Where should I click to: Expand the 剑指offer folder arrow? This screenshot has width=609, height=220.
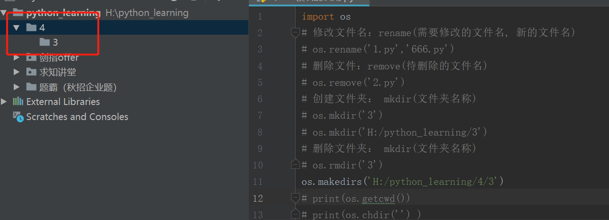[x=16, y=58]
